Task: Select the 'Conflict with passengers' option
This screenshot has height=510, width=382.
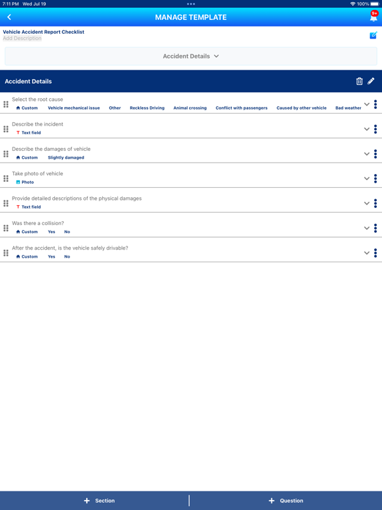Action: pyautogui.click(x=241, y=108)
